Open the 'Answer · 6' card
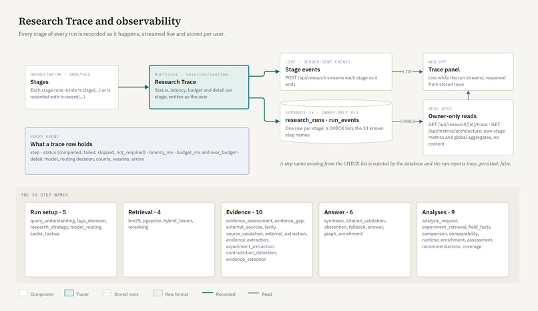Image resolution: width=538 pixels, height=311 pixels. pos(364,240)
